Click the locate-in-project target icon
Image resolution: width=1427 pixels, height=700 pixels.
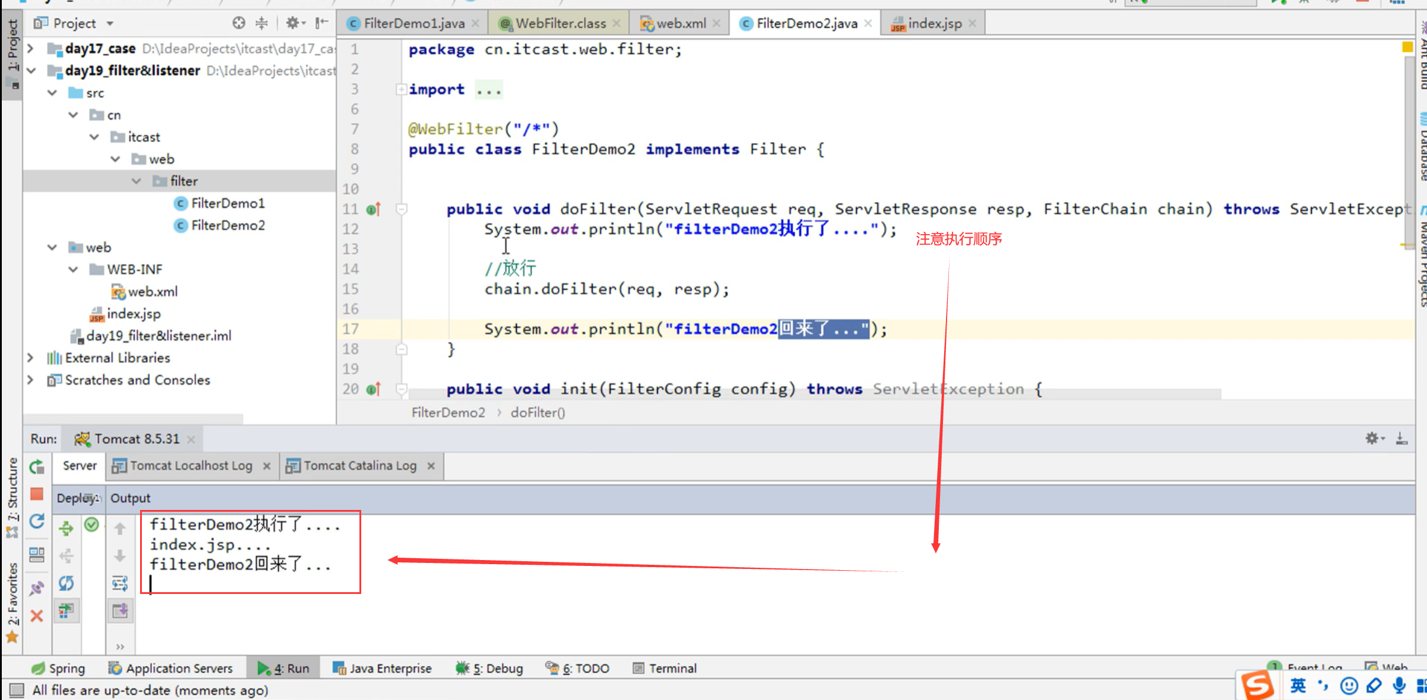pyautogui.click(x=238, y=23)
